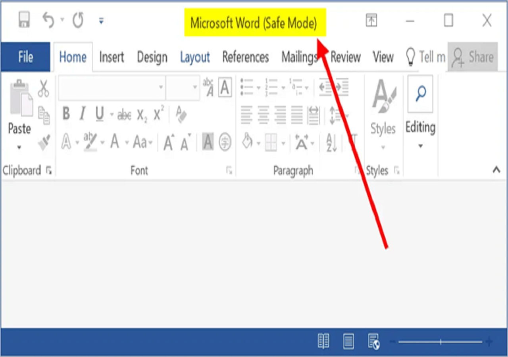
Task: Open the Numbering list dropdown arrow
Action: click(x=283, y=88)
